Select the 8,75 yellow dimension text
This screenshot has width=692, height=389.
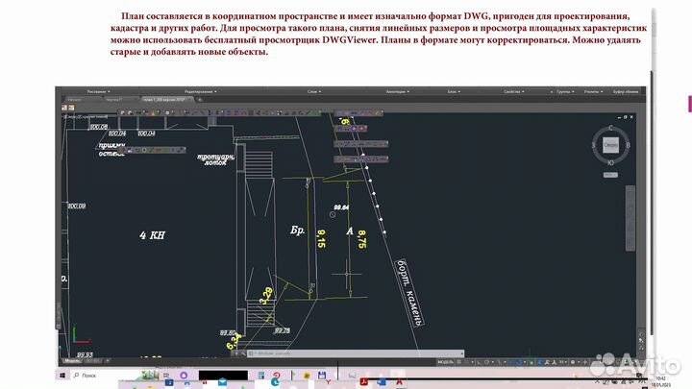(x=362, y=239)
